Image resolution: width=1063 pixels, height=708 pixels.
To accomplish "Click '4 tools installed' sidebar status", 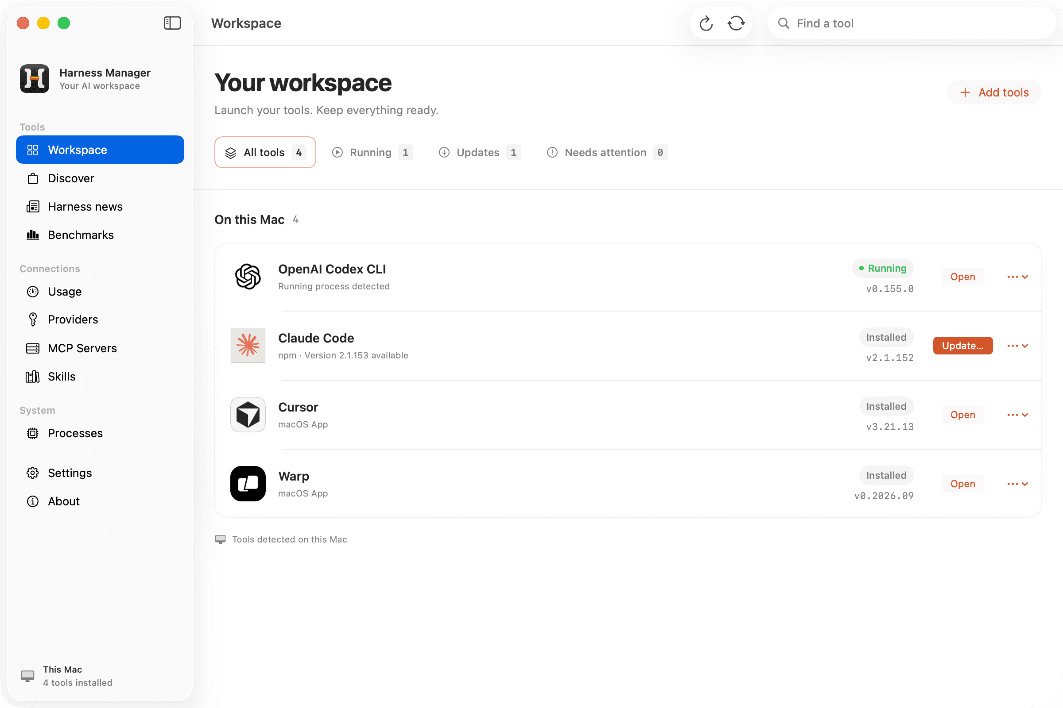I will (78, 683).
